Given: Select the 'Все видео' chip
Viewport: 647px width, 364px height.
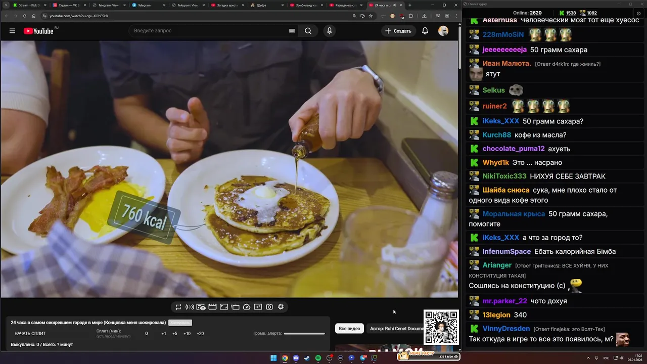Looking at the screenshot, I should click(x=349, y=329).
